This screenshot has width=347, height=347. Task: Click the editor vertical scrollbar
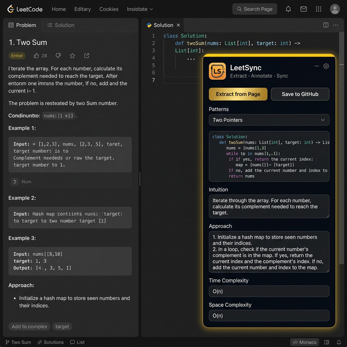pyautogui.click(x=341, y=148)
